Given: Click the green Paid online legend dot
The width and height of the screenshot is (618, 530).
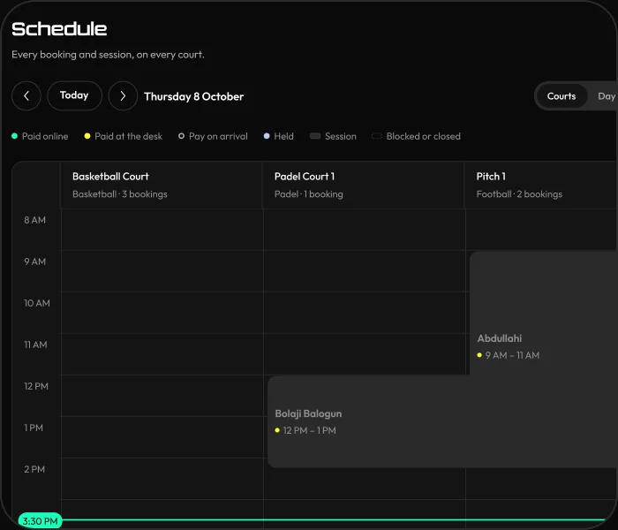Looking at the screenshot, I should click(x=15, y=136).
